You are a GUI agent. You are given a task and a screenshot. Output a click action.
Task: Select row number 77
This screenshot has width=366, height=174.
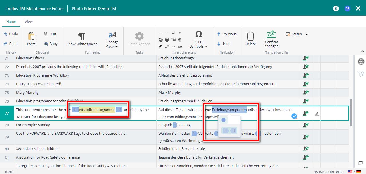pos(7,113)
